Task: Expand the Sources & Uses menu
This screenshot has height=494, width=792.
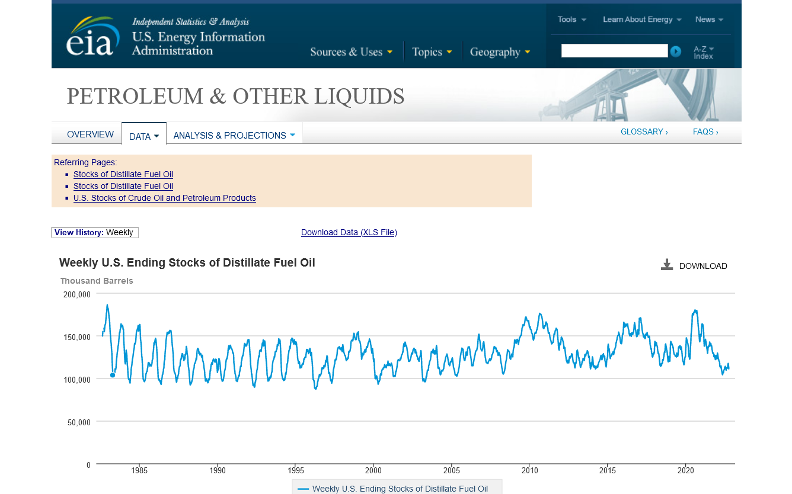Action: click(x=351, y=52)
